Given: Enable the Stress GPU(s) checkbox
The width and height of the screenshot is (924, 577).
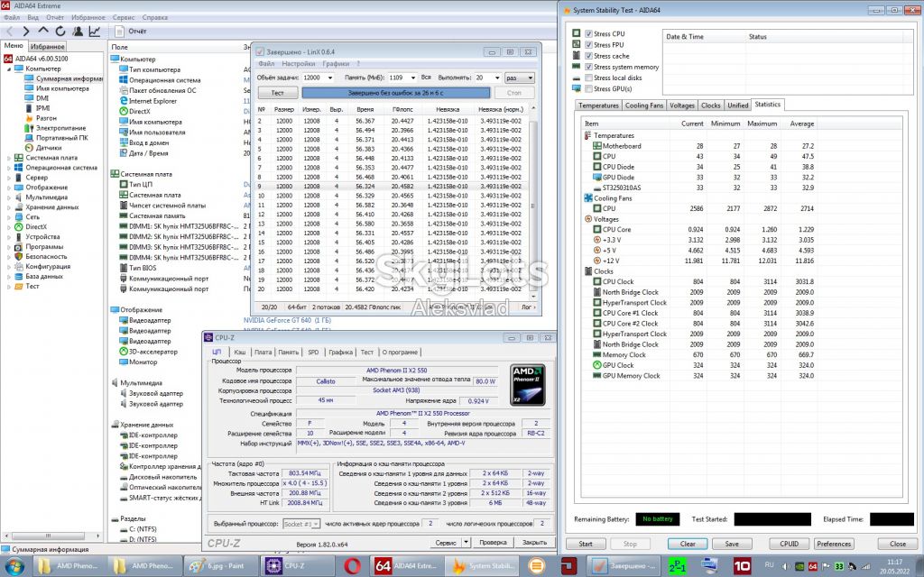Looking at the screenshot, I should [x=588, y=89].
